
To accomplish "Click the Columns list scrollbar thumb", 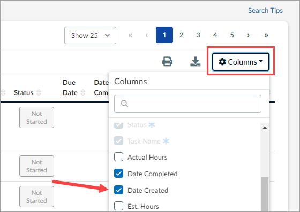I will pos(265,194).
